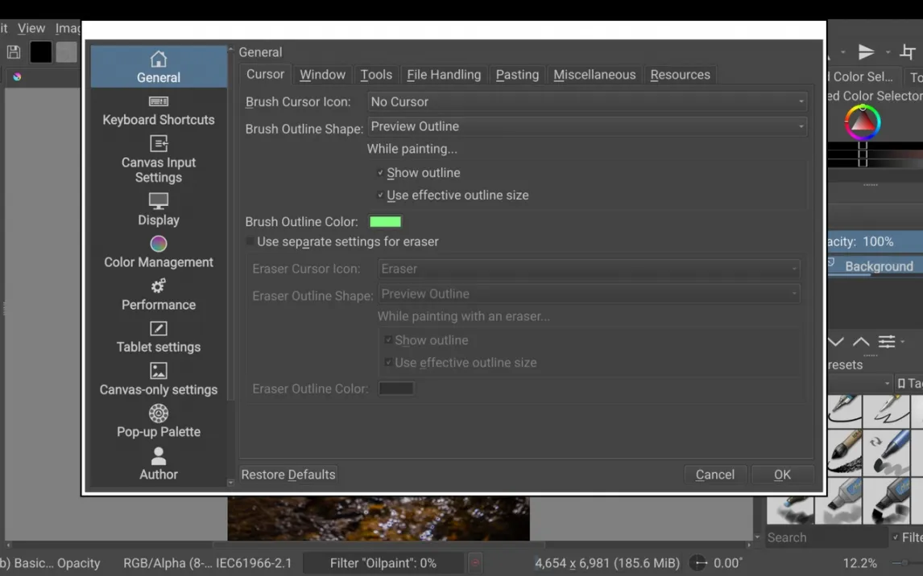Screen dimensions: 923x576
Task: Enable Use separate settings for eraser
Action: (x=250, y=242)
